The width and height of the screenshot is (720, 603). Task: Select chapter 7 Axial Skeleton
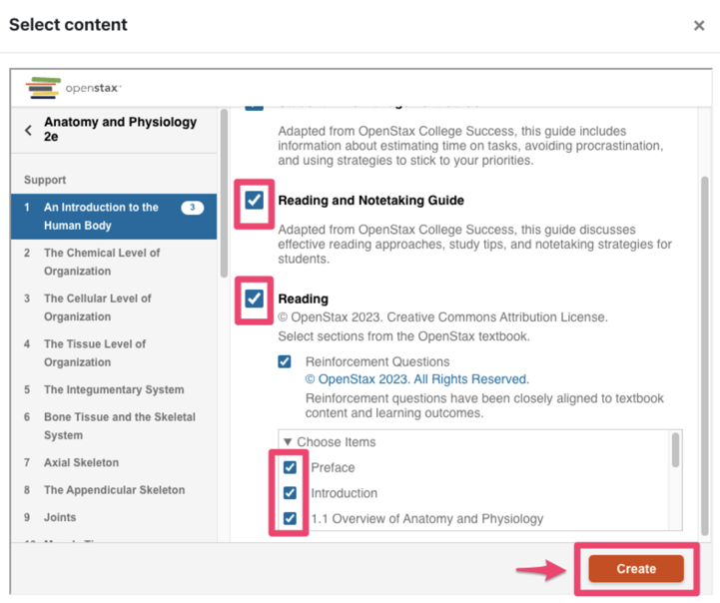[81, 462]
